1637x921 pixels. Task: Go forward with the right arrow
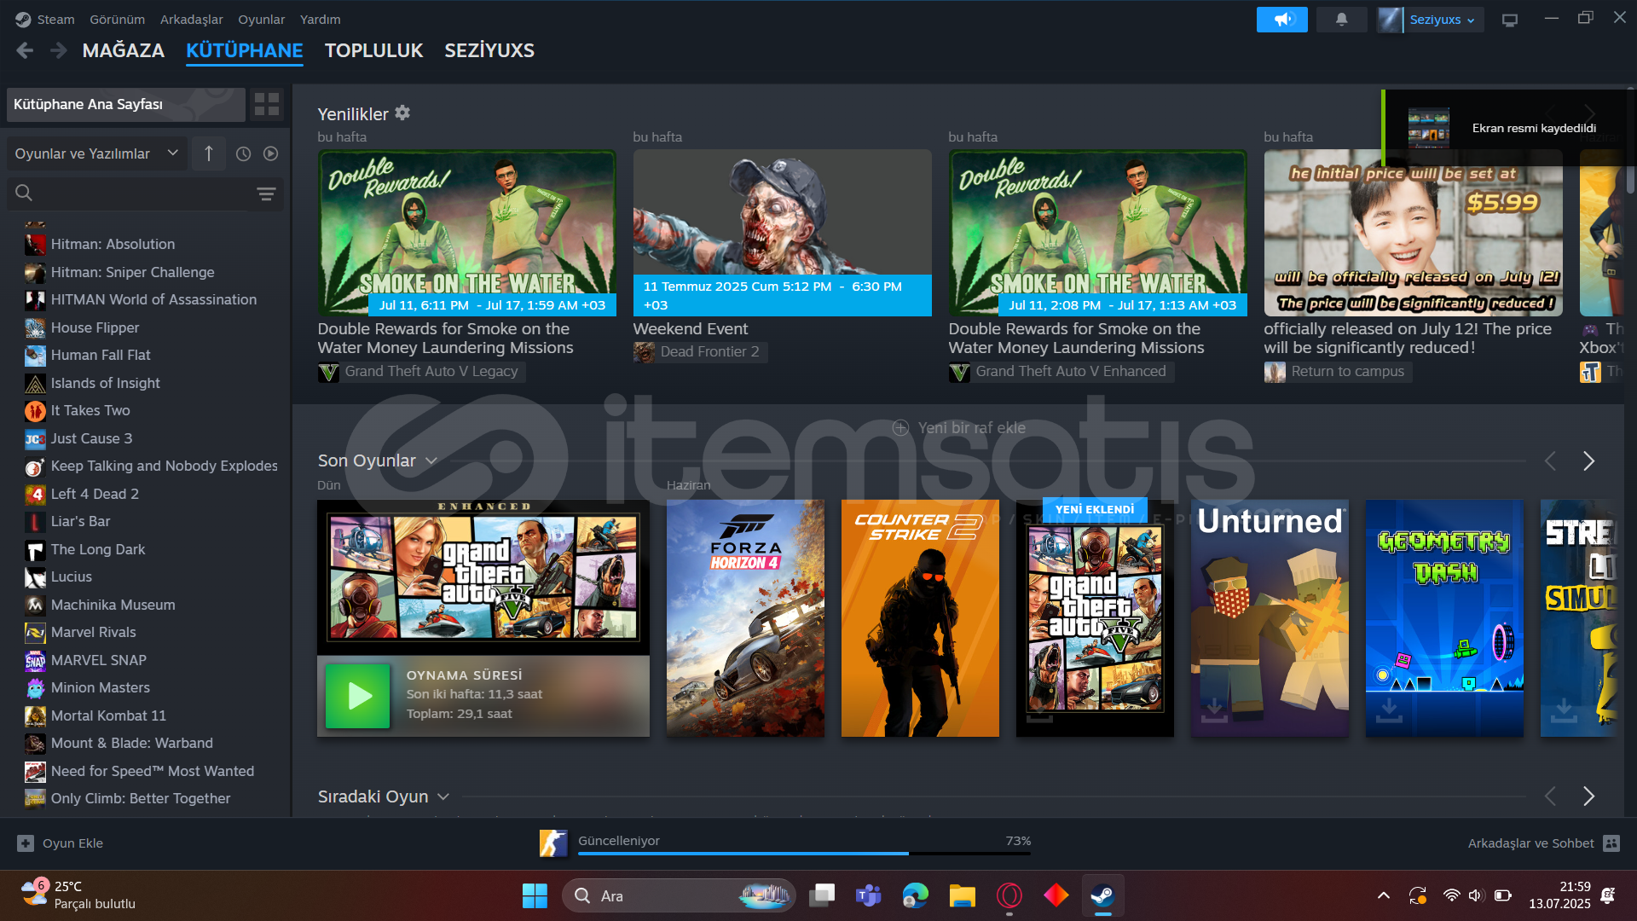[58, 50]
